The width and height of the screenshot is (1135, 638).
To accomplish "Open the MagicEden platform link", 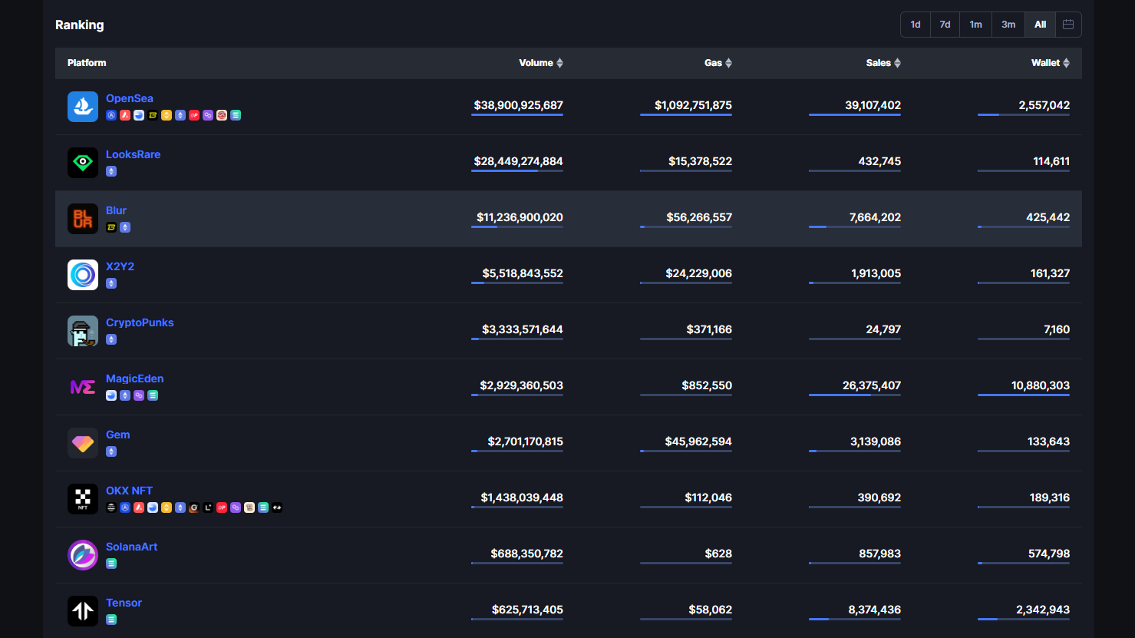I will (x=135, y=379).
